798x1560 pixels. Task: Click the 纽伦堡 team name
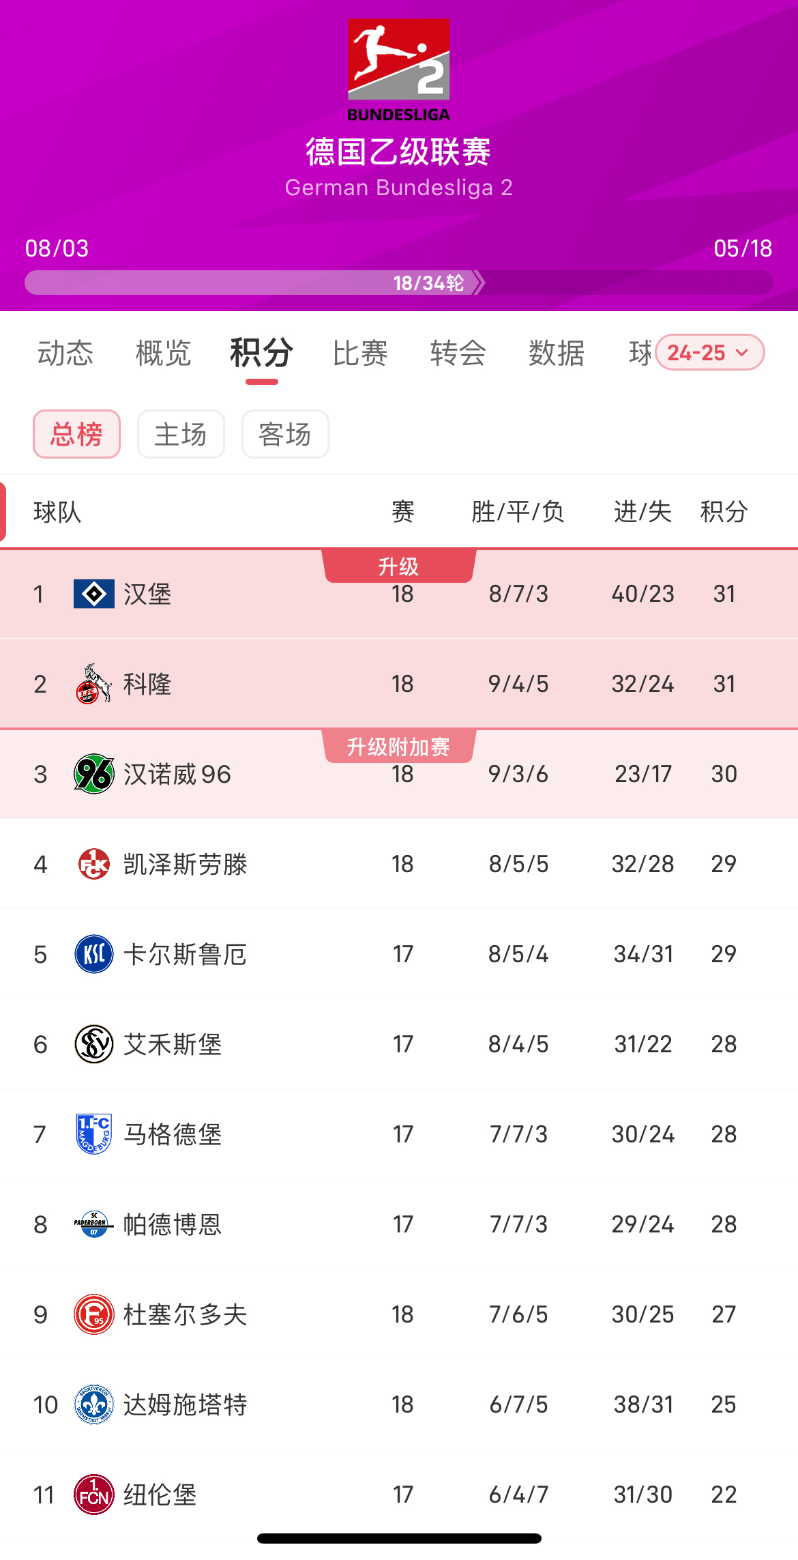(160, 1494)
